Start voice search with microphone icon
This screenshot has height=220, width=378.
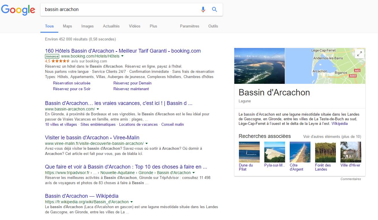coord(203,10)
